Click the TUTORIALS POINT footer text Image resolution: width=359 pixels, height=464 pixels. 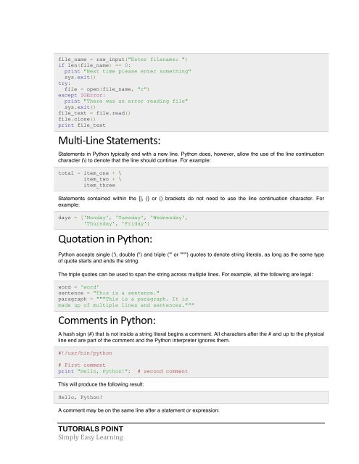(91, 428)
